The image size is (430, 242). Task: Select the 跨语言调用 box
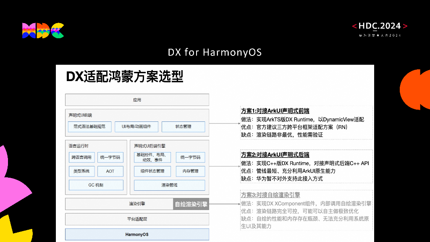pyautogui.click(x=82, y=157)
